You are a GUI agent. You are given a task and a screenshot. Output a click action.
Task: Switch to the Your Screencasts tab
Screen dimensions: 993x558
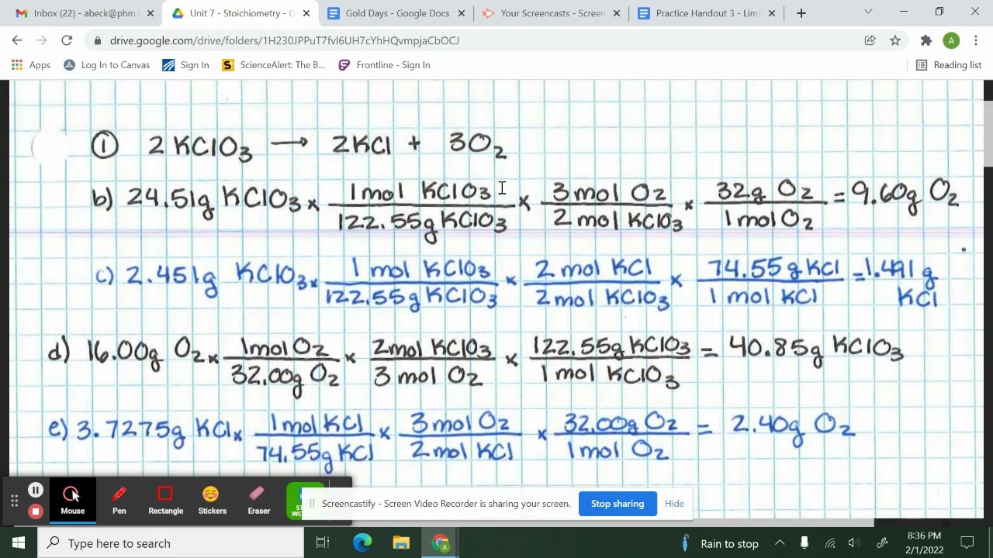pyautogui.click(x=551, y=13)
